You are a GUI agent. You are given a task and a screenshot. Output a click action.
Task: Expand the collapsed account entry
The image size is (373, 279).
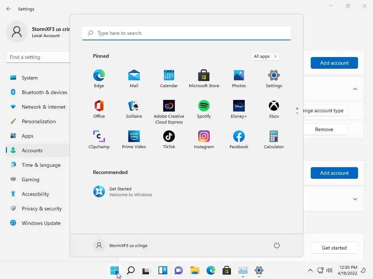click(355, 199)
